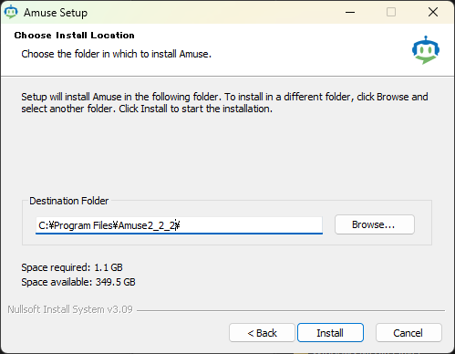Click the 'Choose the folder in which to install Amuse' subtitle
The height and width of the screenshot is (354, 455).
pyautogui.click(x=116, y=54)
